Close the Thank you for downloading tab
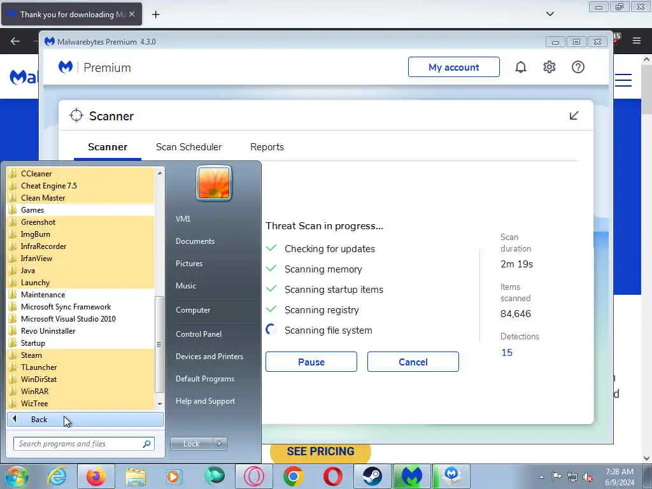652x489 pixels. pos(131,14)
